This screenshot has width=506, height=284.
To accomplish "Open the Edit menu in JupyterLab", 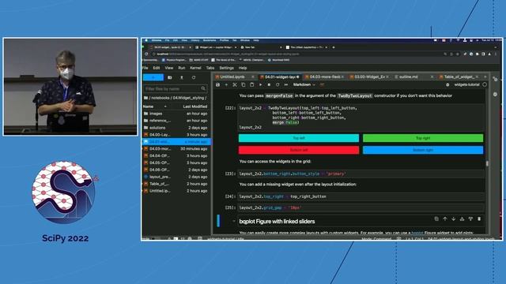I will click(157, 68).
